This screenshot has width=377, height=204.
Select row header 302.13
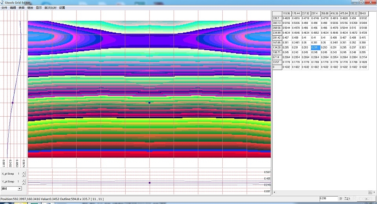click(x=277, y=23)
